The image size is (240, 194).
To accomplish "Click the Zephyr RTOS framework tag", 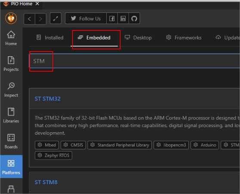I will pyautogui.click(x=53, y=155).
